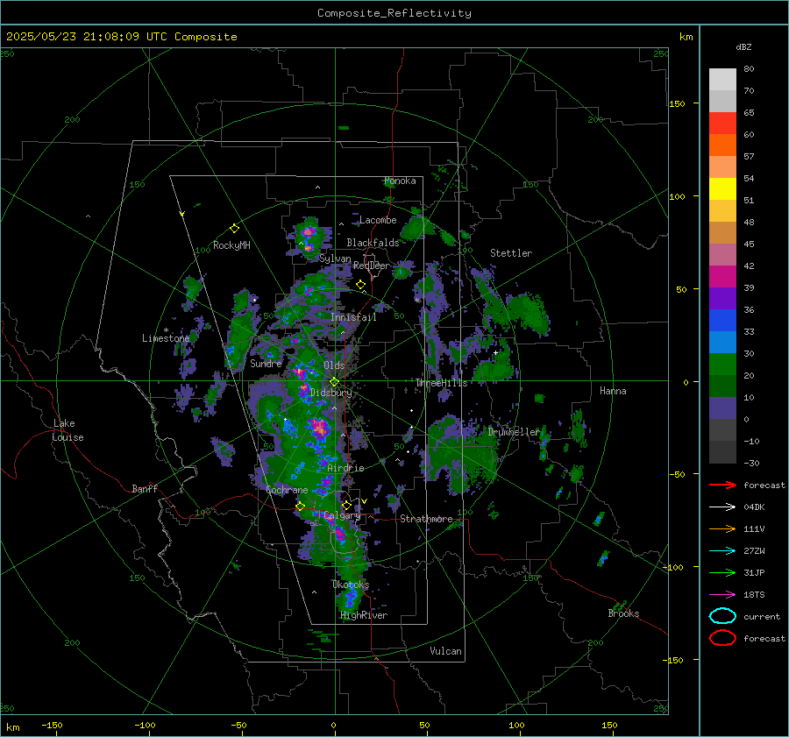789x737 pixels.
Task: Click the yellow diamond radar-center marker at Olds
Action: click(x=334, y=382)
